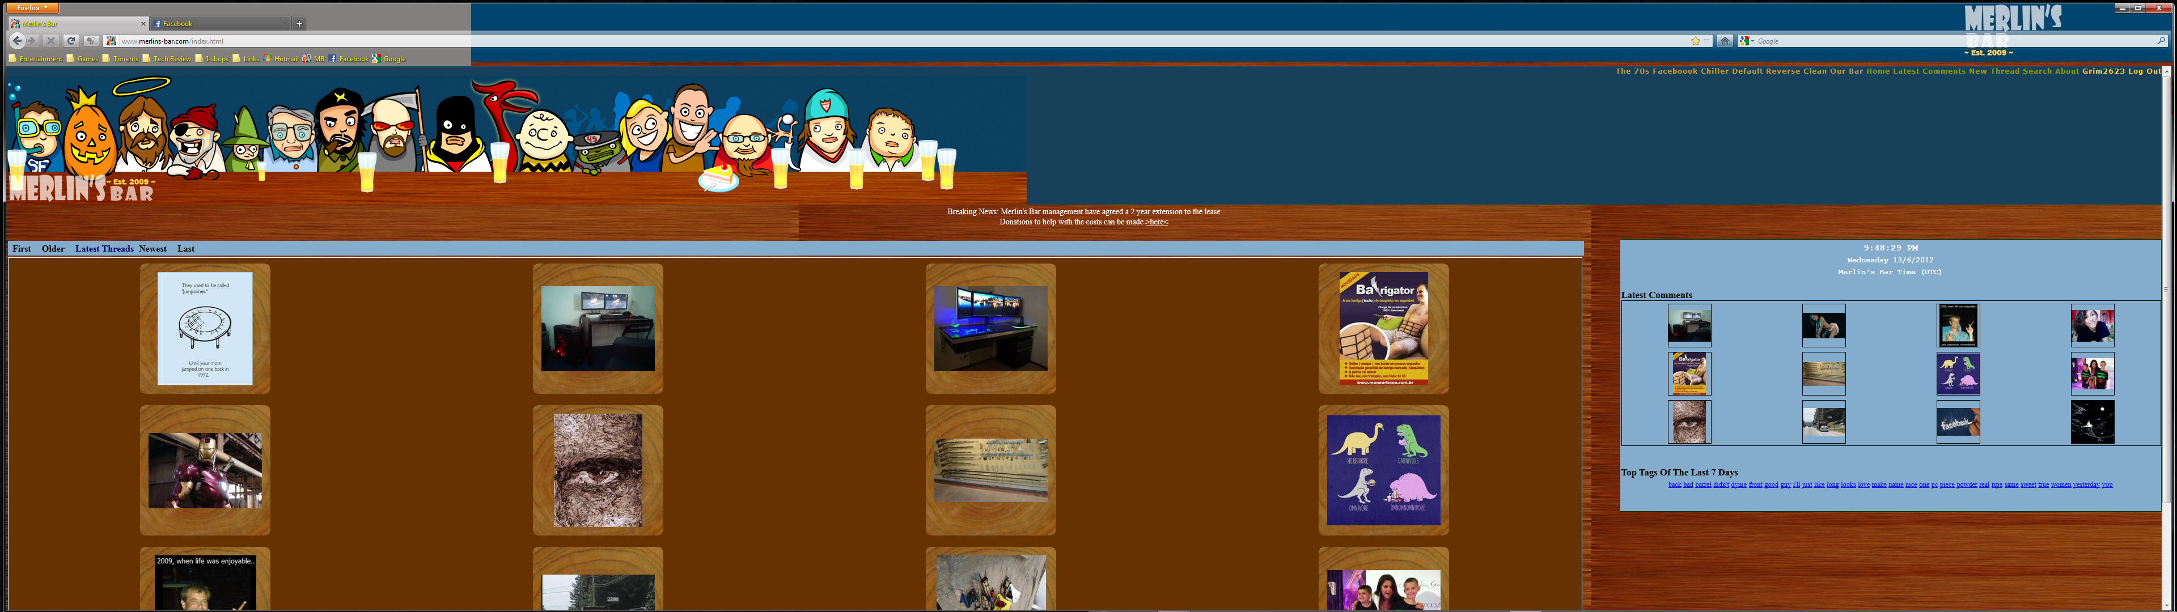Open the blue-lit triple monitor desk thumbnail
Viewport: 2177px width, 612px height.
pos(990,328)
